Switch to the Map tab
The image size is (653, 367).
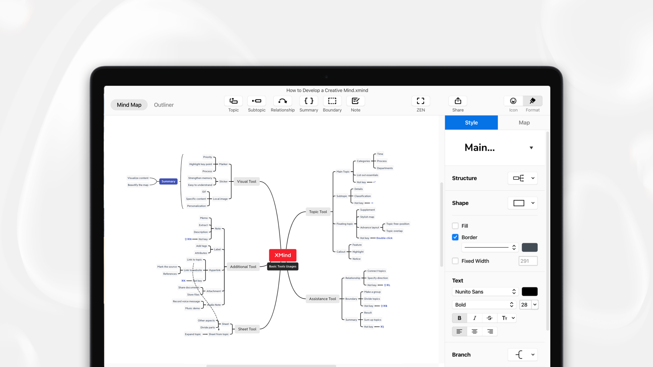pyautogui.click(x=524, y=123)
